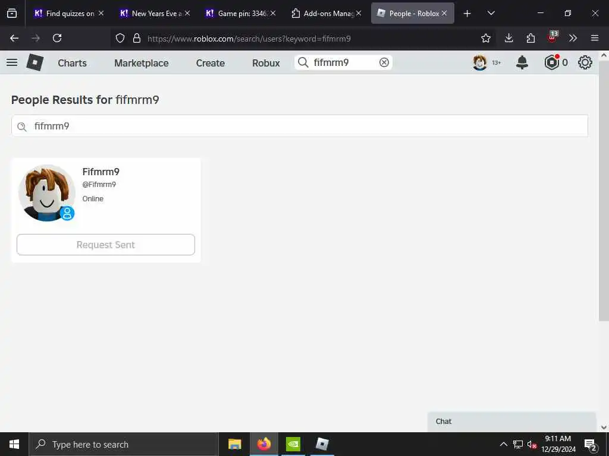Close the New Years Eve tab
Screen dimensions: 609x456
(x=187, y=13)
